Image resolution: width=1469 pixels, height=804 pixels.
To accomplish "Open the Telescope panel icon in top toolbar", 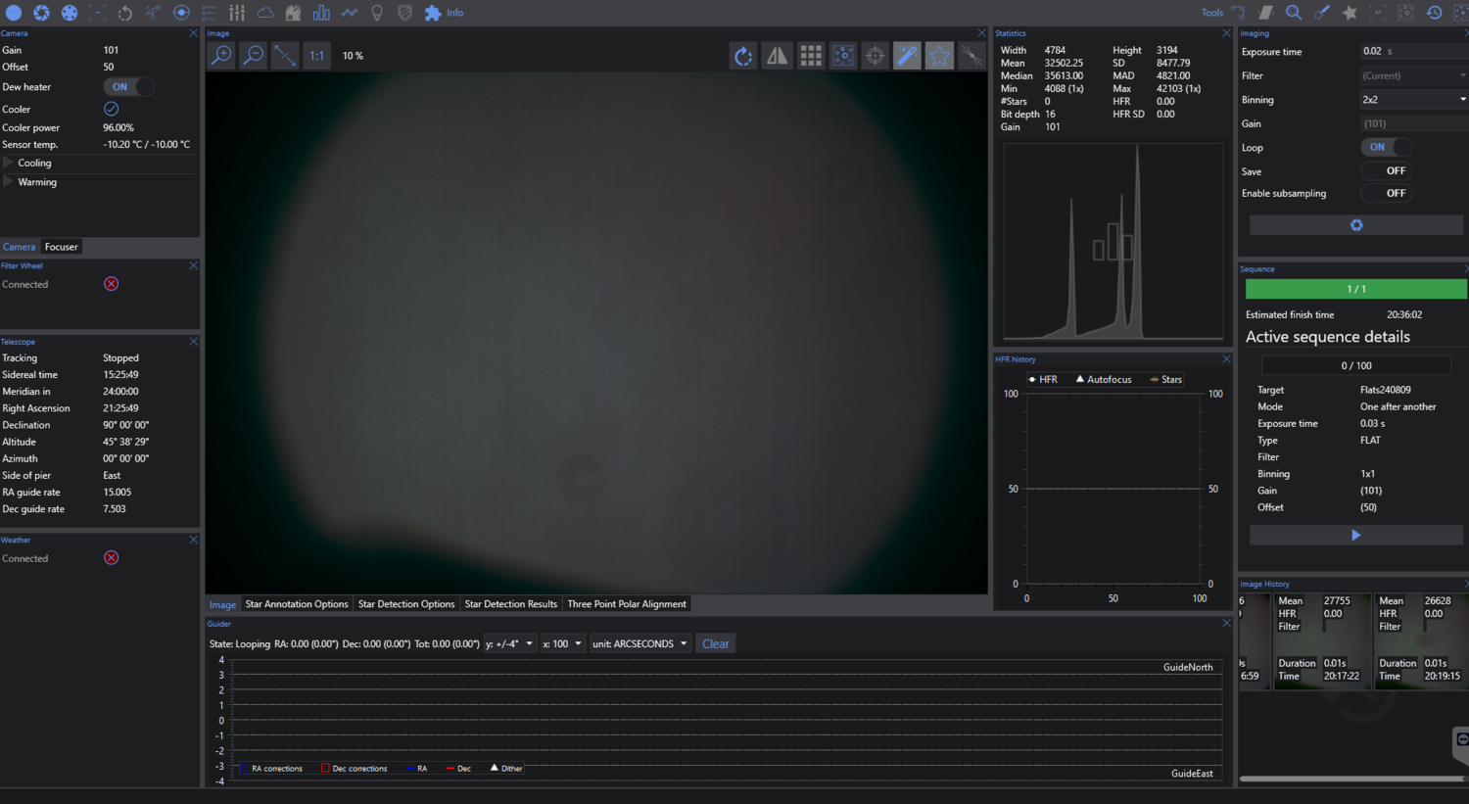I will pos(154,13).
